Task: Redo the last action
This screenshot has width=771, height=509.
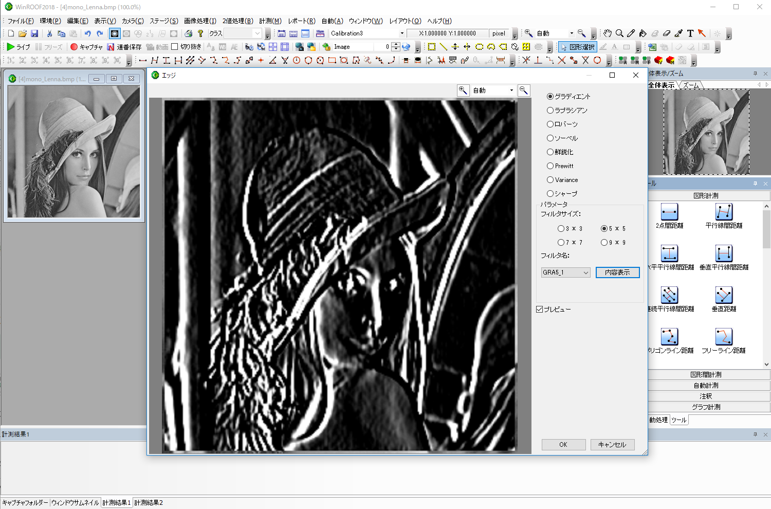Action: click(x=100, y=33)
